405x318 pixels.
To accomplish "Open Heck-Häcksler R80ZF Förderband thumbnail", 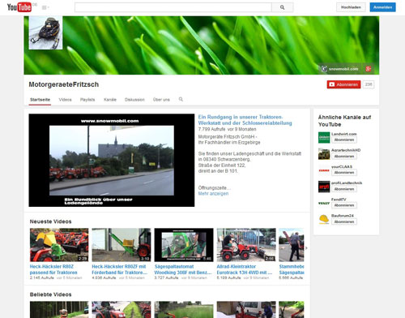I will click(x=122, y=245).
